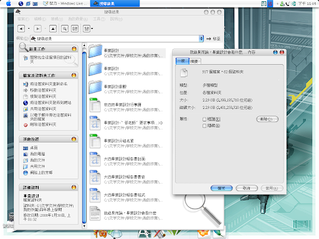Select the third blue folder in results
Screen dimensions: 319x239
pos(95,87)
